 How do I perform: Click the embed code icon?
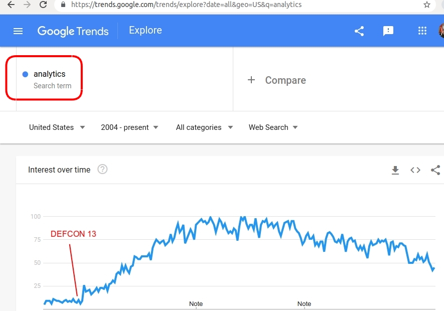coord(415,170)
